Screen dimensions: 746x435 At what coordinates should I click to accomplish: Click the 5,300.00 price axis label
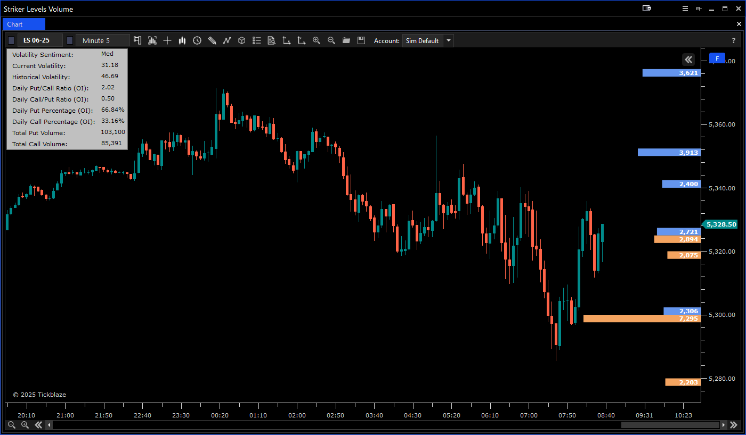(721, 315)
